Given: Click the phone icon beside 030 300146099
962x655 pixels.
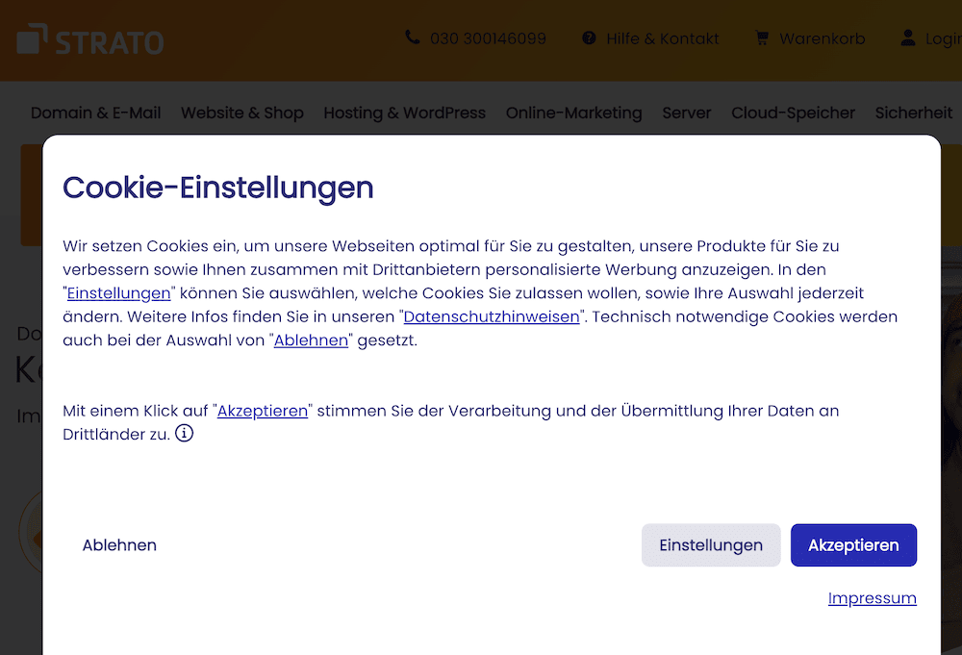Looking at the screenshot, I should pyautogui.click(x=413, y=38).
